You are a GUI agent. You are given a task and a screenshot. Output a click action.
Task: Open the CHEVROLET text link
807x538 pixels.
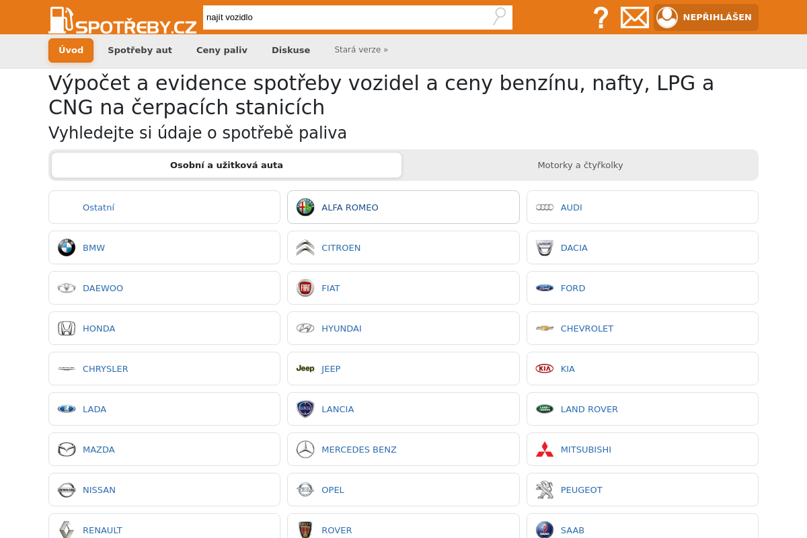[587, 328]
